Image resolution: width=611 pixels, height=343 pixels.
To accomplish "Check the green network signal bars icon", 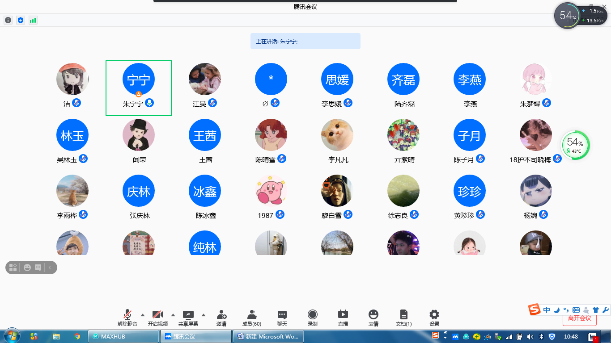I will pyautogui.click(x=33, y=20).
